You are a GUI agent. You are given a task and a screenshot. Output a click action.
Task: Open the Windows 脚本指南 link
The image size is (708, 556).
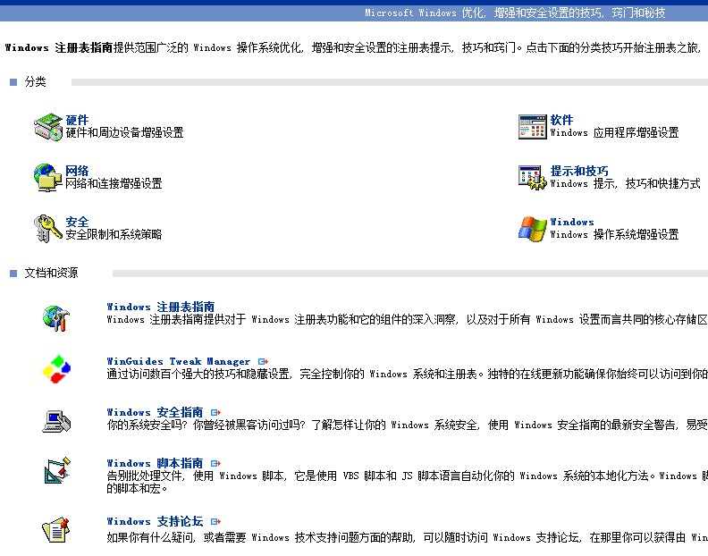pyautogui.click(x=155, y=463)
